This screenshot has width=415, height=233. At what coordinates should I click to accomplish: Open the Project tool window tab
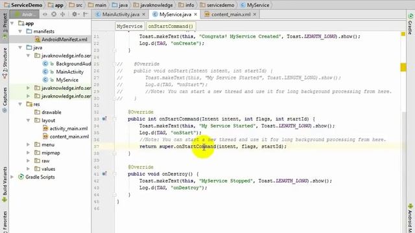pos(5,27)
